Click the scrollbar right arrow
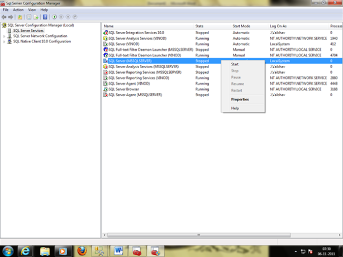This screenshot has height=257, width=343. (x=340, y=235)
